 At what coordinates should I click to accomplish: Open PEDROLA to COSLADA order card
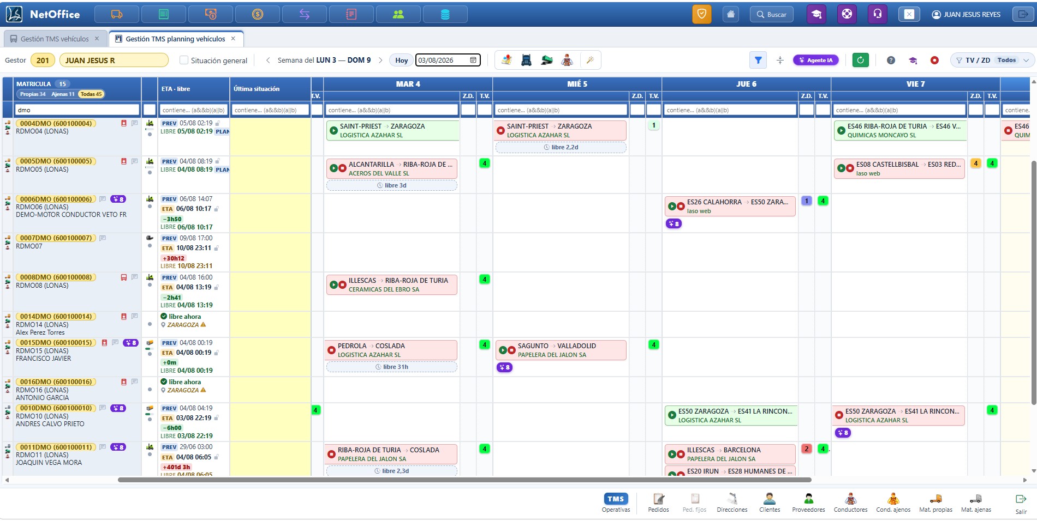pos(392,350)
